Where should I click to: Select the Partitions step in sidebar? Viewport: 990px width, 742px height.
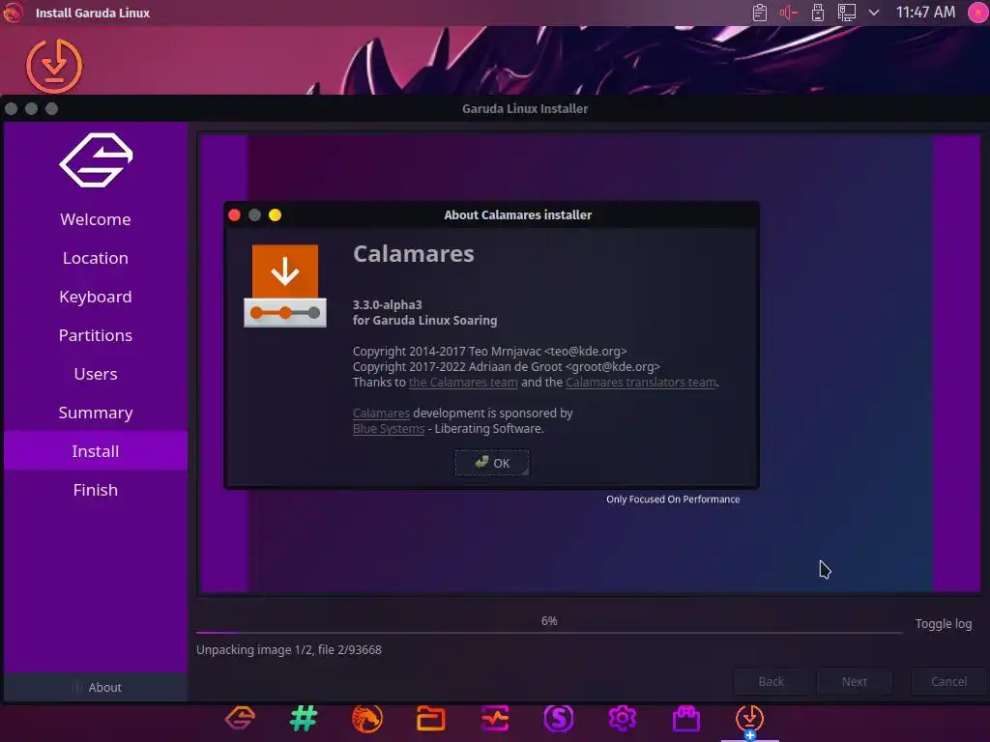[x=96, y=335]
